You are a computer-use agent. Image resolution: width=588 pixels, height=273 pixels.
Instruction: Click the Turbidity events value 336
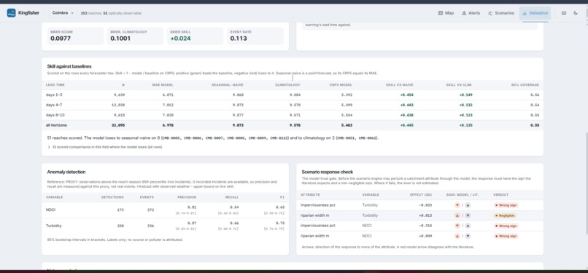tap(150, 226)
